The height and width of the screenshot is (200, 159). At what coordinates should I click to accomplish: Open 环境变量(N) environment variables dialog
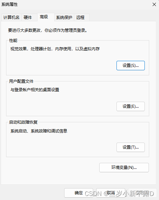click(124, 168)
